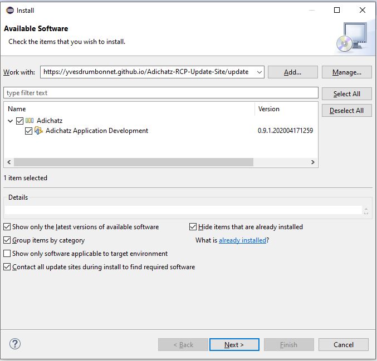Viewport: 377px width, 361px height.
Task: Collapse the Adichatz tree node
Action: coord(11,121)
